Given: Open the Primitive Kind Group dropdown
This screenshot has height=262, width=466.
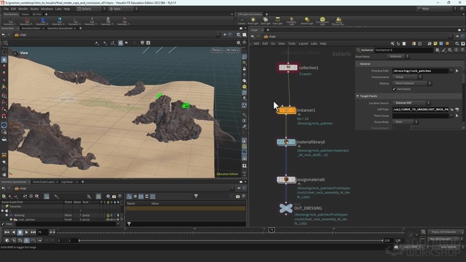Looking at the screenshot, I should click(x=407, y=77).
